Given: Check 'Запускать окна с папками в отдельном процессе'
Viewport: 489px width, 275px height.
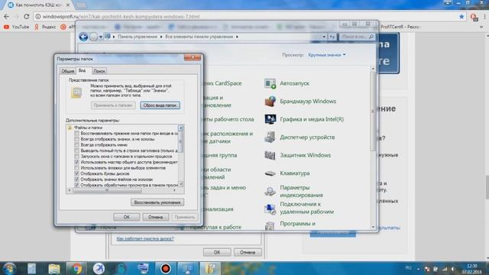Looking at the screenshot, I should [x=76, y=157].
